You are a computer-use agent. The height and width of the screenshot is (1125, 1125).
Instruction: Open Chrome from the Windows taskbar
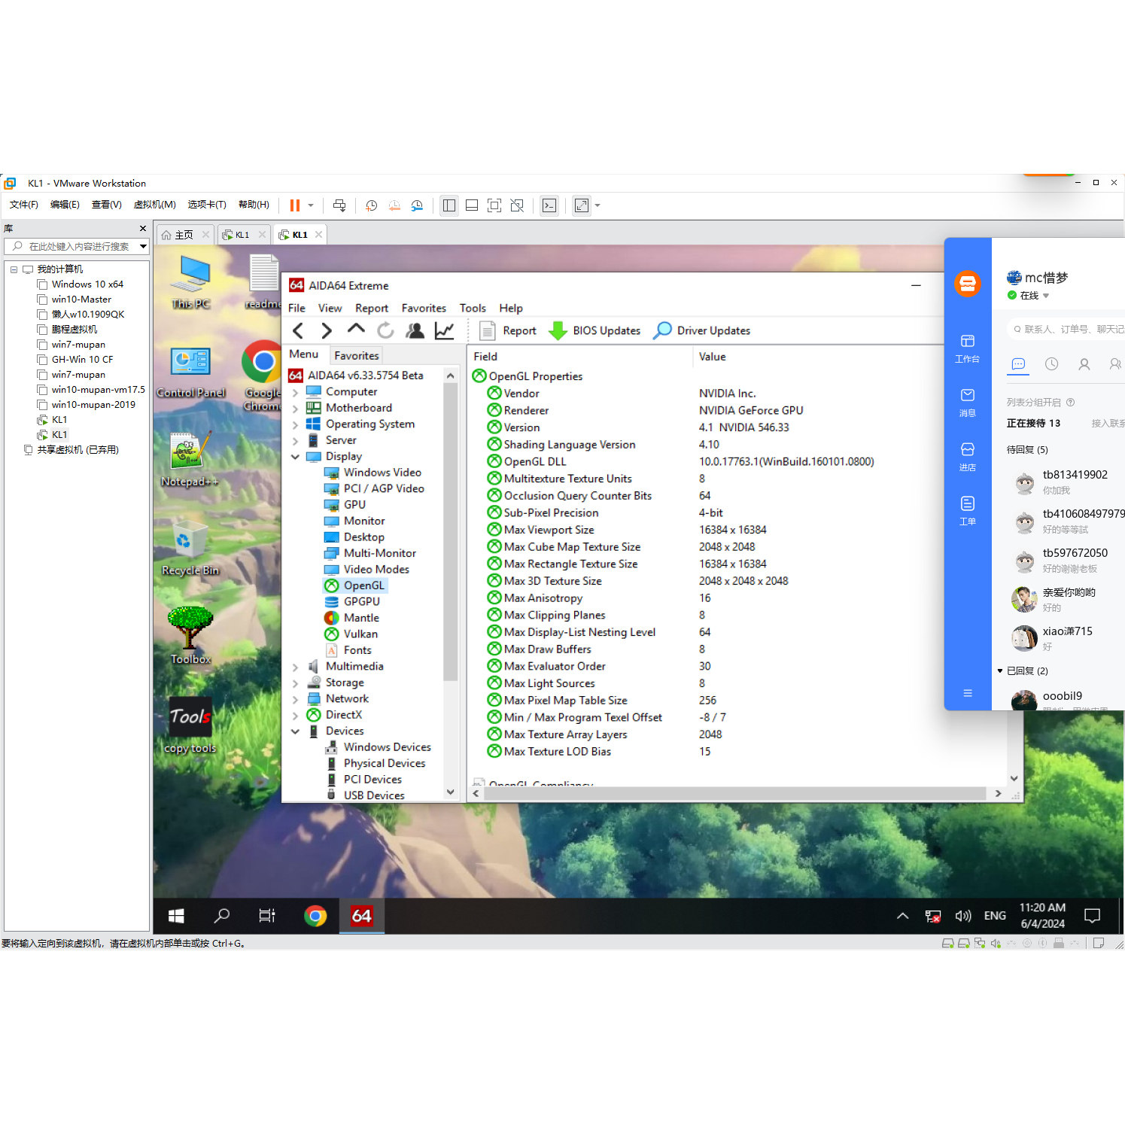pos(315,916)
